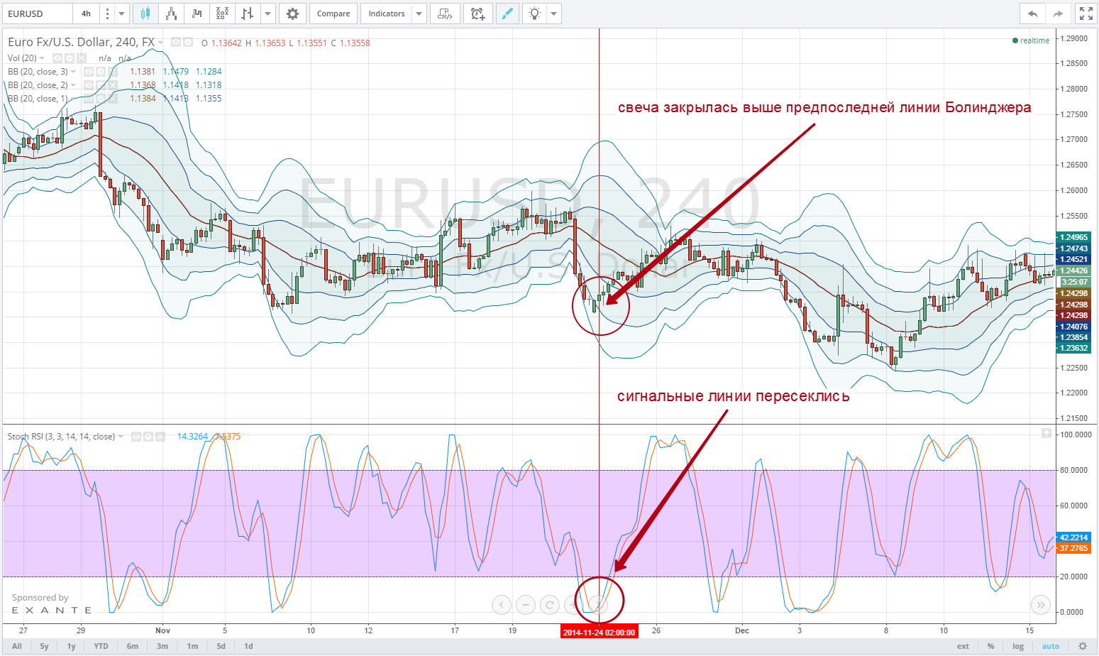Open the Indicators dropdown arrow
The image size is (1099, 656).
[x=419, y=13]
